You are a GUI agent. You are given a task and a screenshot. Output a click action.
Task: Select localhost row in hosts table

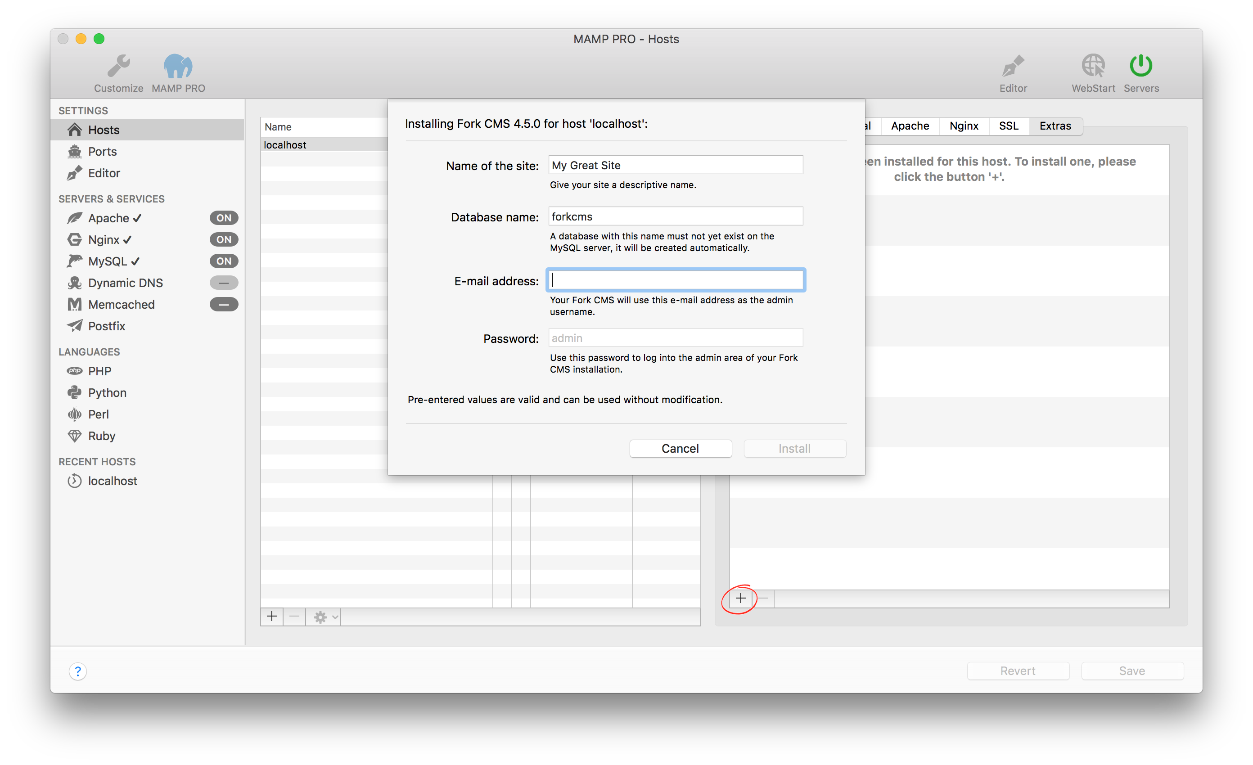(325, 145)
